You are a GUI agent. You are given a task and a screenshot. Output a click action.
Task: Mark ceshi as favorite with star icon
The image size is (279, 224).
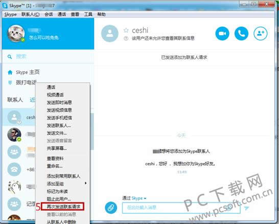pyautogui.click(x=126, y=31)
